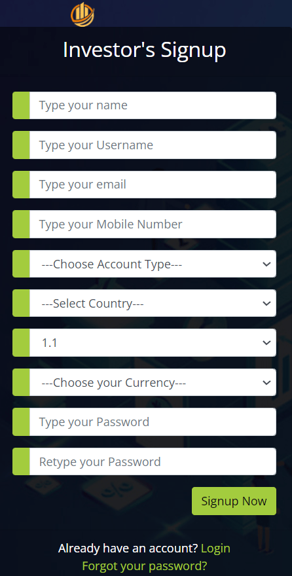The height and width of the screenshot is (576, 292).
Task: Click the Type your Password field
Action: pyautogui.click(x=153, y=422)
